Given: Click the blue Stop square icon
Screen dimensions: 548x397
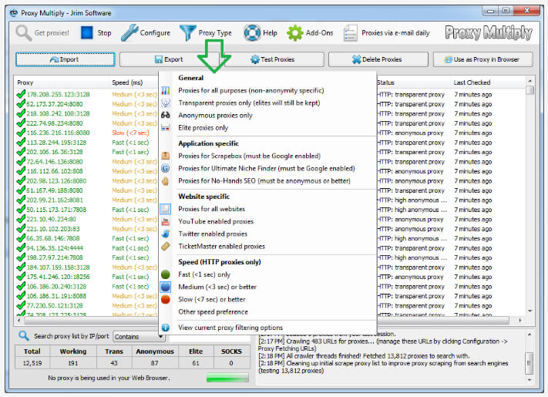Looking at the screenshot, I should pyautogui.click(x=86, y=33).
